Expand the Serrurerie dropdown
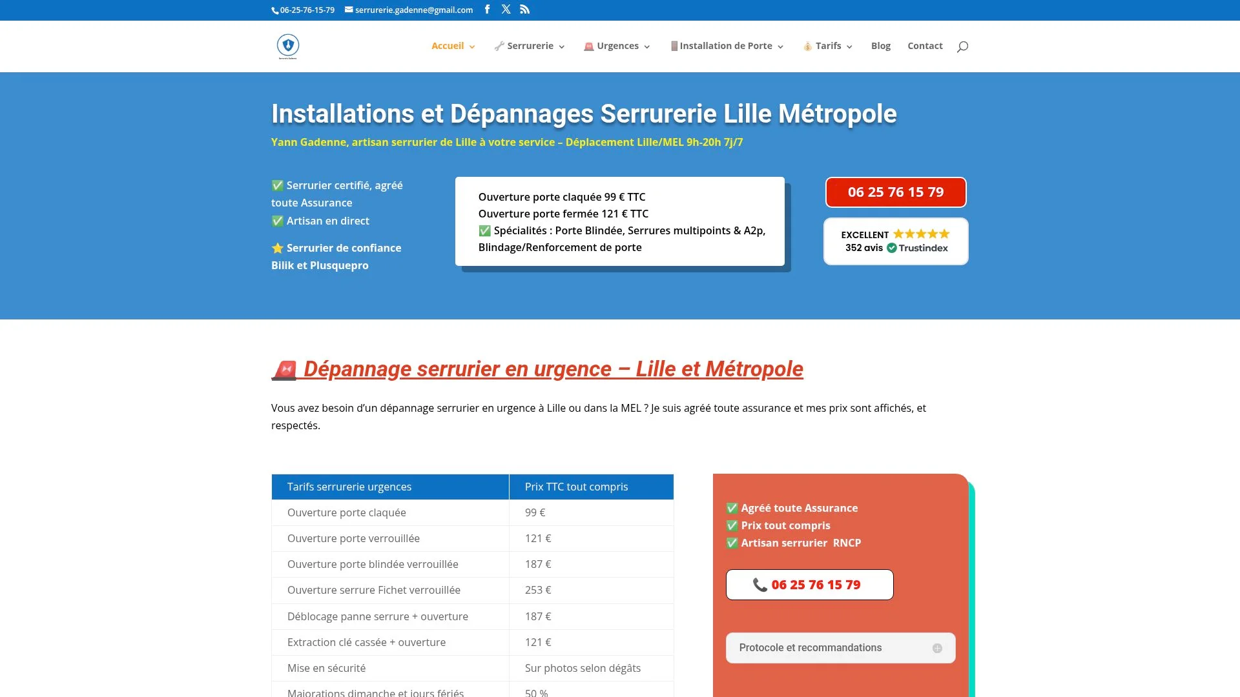 coord(528,46)
